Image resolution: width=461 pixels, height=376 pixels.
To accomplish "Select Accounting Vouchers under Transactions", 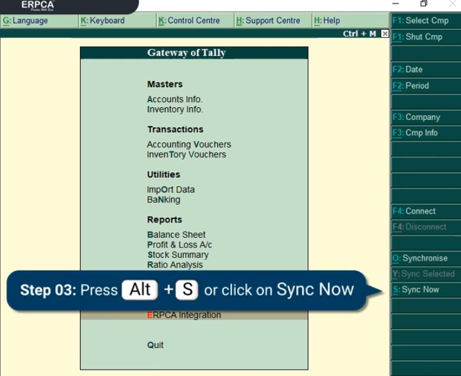I will [189, 144].
